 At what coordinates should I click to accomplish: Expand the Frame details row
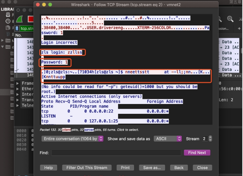17,83
